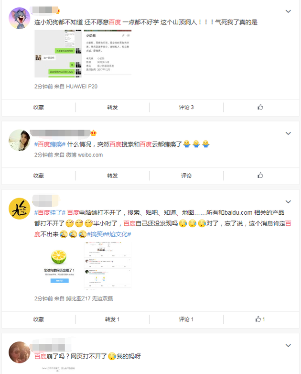This screenshot has width=301, height=374.
Task: Click the crown badge beside the second username
Action: coord(94,133)
